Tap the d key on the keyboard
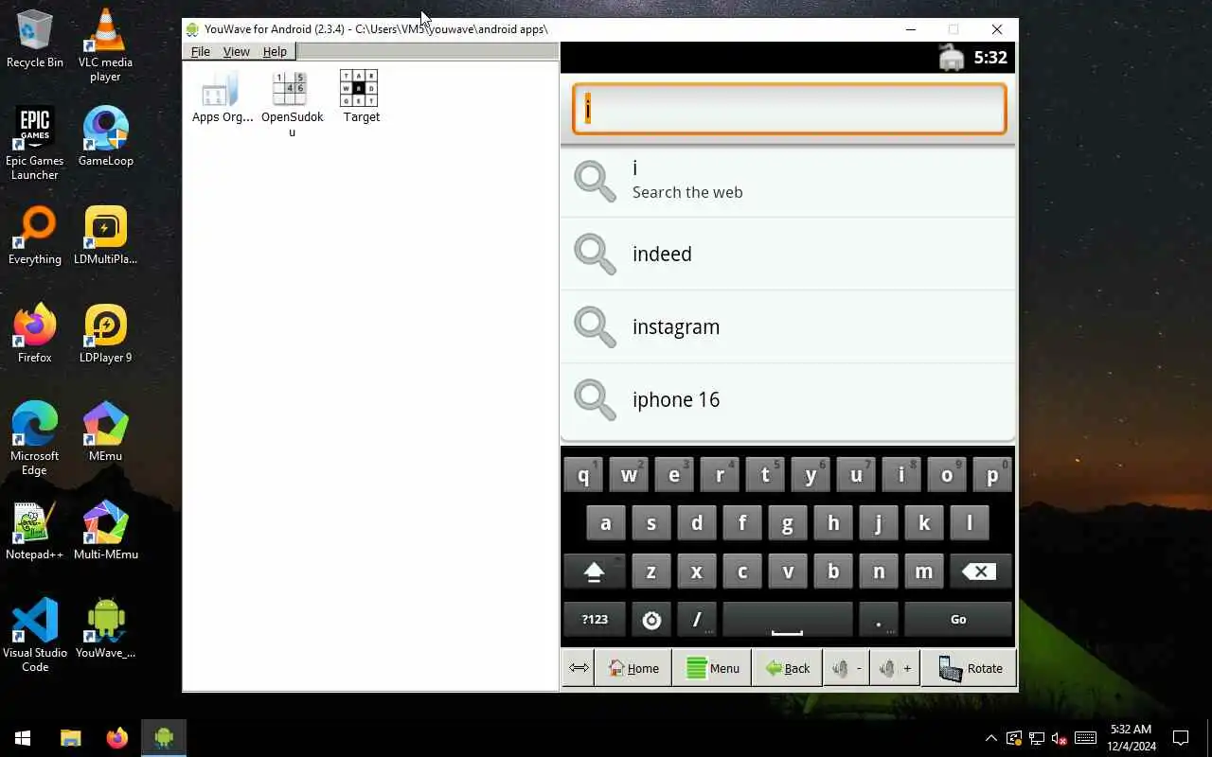Viewport: 1212px width, 757px height. coord(697,523)
